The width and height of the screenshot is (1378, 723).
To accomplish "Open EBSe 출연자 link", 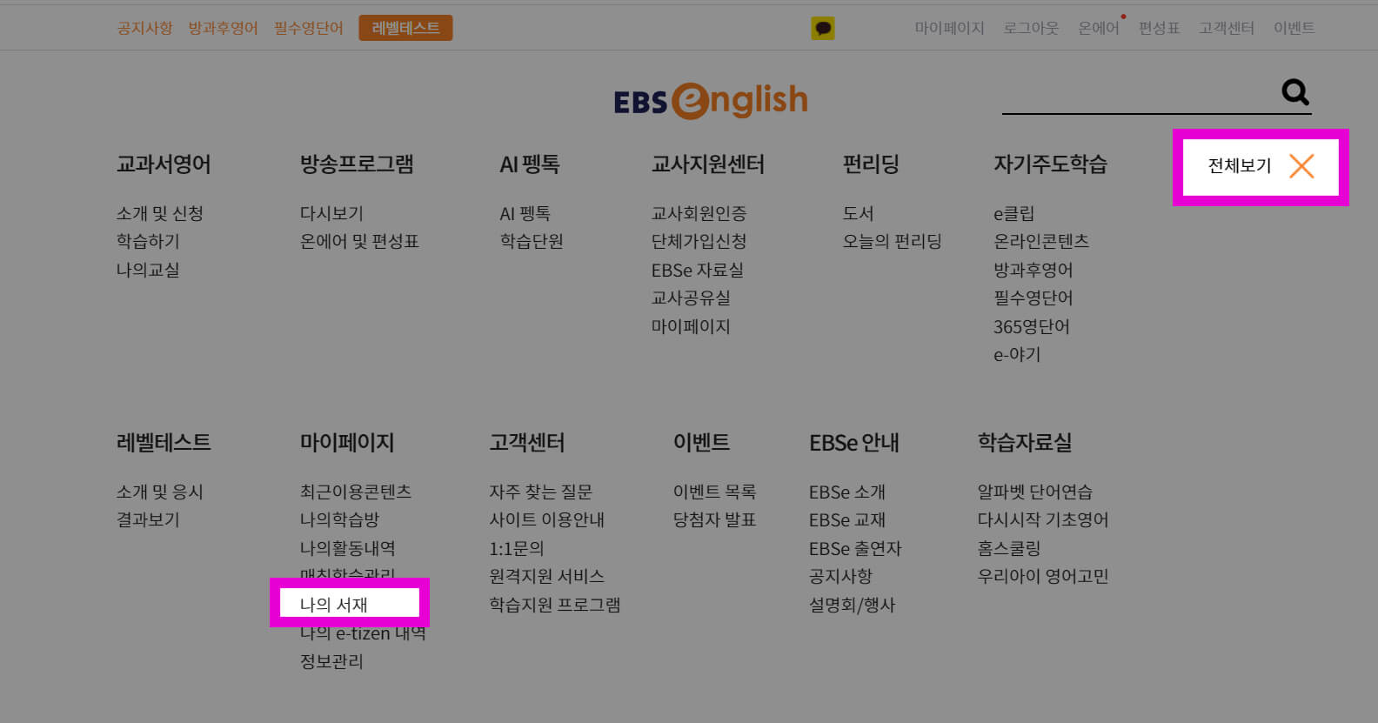I will click(855, 548).
